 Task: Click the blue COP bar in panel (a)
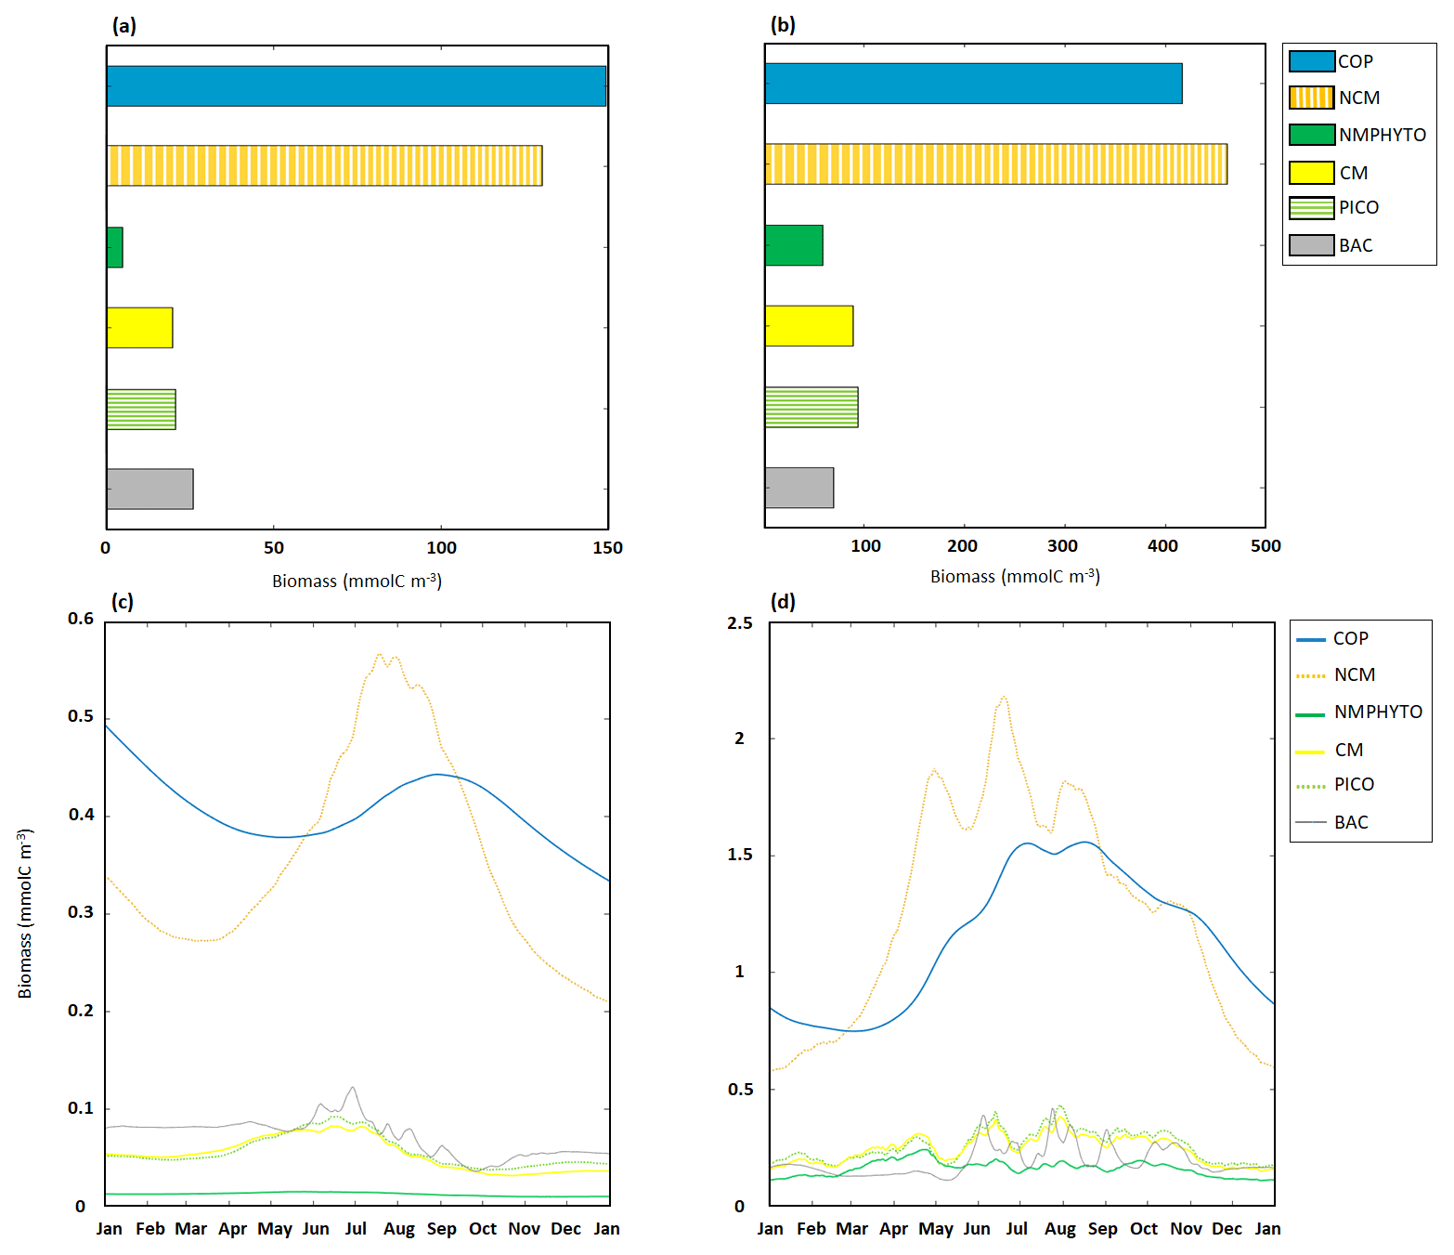pos(356,85)
